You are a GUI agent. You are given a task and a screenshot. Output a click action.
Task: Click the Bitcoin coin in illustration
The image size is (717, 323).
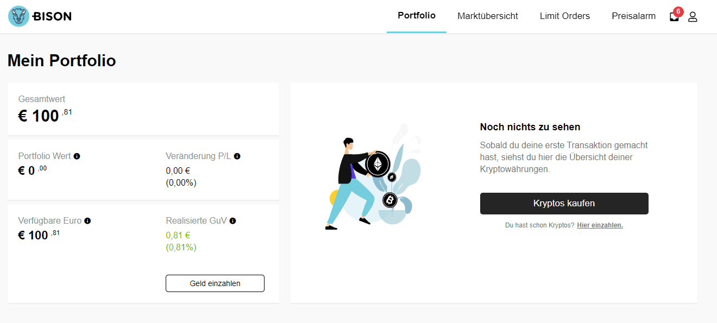point(390,200)
